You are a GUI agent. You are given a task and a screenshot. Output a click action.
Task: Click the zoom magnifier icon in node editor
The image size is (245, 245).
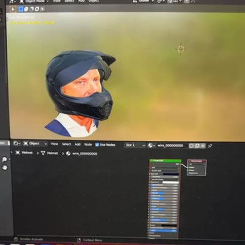4,159
